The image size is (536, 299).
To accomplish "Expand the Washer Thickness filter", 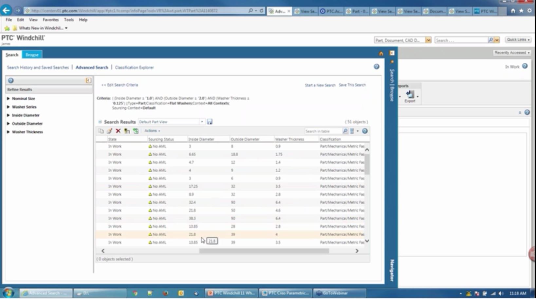I will (8, 132).
